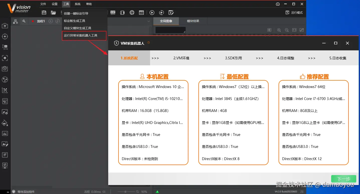
Task: Click the run once play icon in top toolbar
Action: (152, 12)
